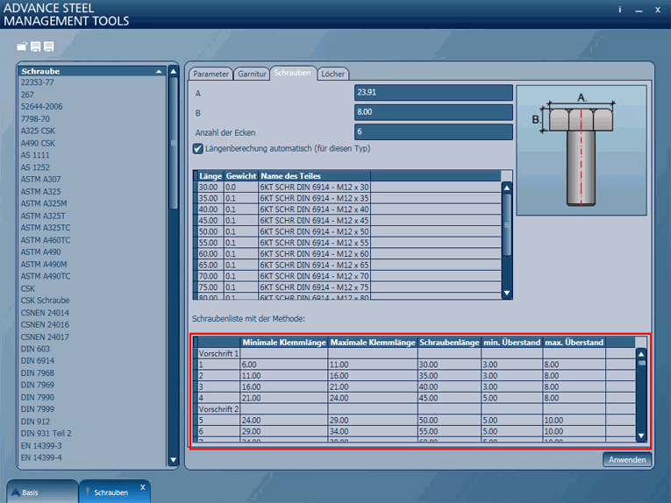Image resolution: width=671 pixels, height=503 pixels.
Task: Click the Anwenden button
Action: (x=627, y=459)
